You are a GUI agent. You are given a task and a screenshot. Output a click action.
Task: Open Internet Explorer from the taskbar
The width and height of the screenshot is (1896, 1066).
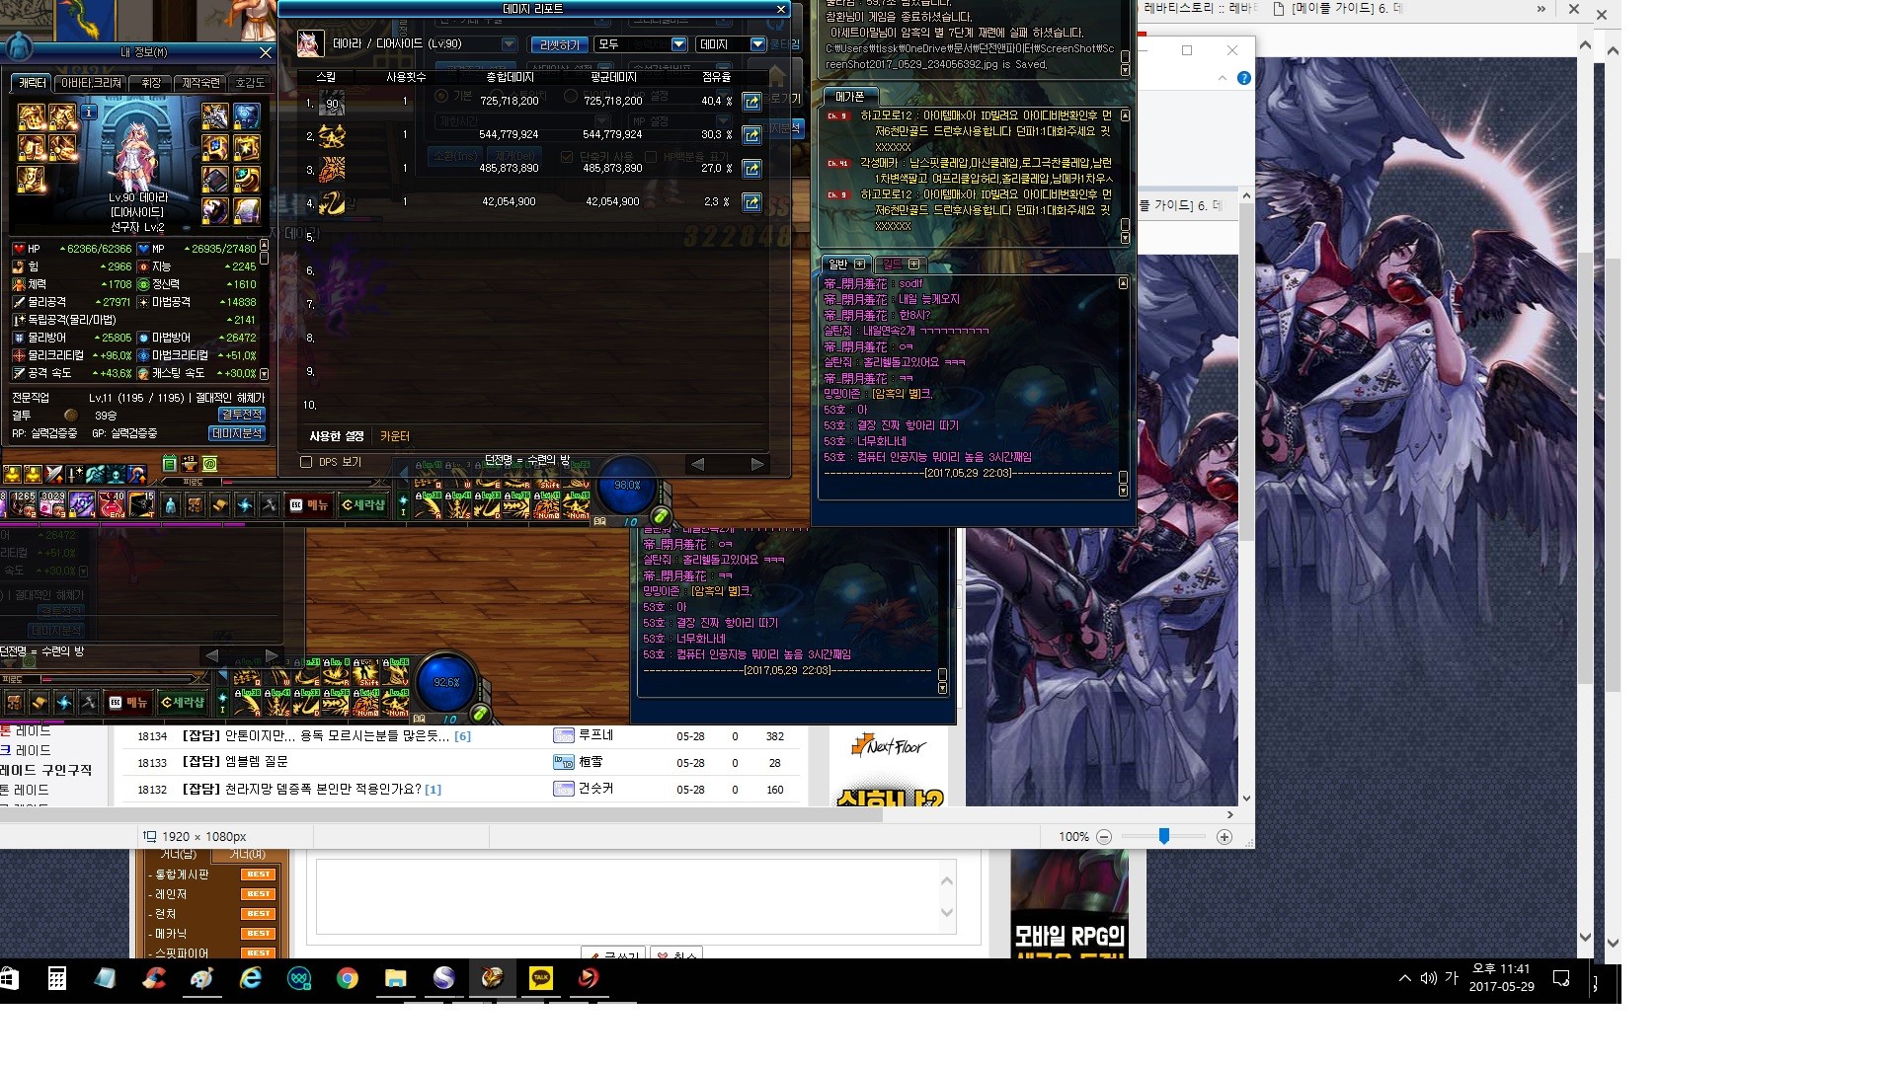(x=251, y=978)
